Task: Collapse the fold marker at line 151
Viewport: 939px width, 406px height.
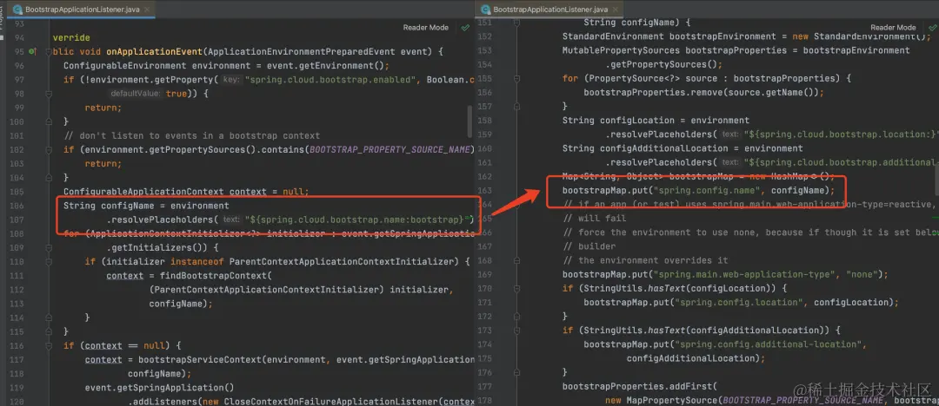Action: click(x=516, y=23)
